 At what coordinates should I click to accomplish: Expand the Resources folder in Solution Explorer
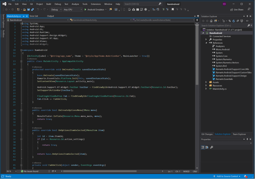[206, 86]
